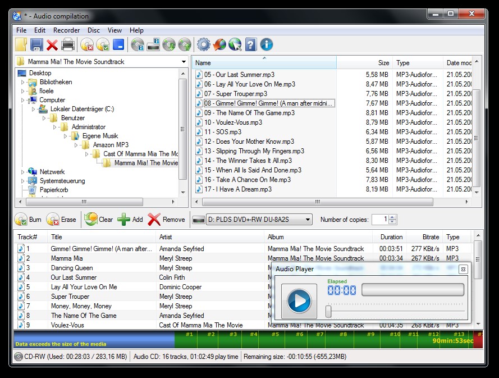Viewport: 499px width, 378px height.
Task: Open the Mamma Mia folder path dropdown
Action: coord(184,61)
